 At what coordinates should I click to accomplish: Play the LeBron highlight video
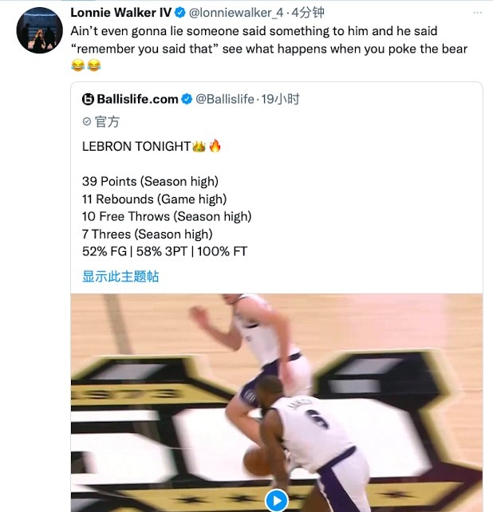[276, 500]
